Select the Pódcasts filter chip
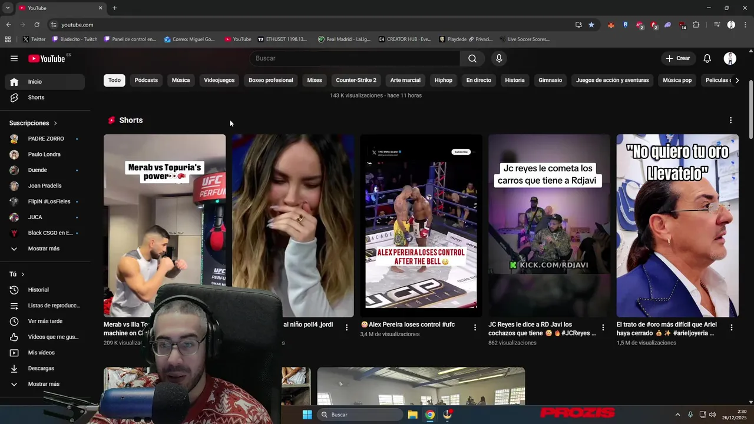This screenshot has width=754, height=424. 146,80
